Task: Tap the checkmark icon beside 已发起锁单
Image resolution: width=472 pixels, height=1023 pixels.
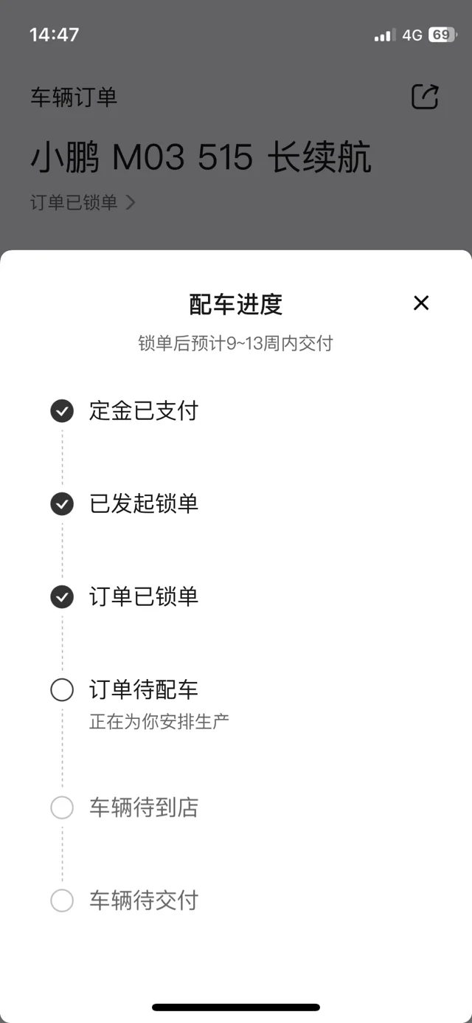Action: coord(62,503)
